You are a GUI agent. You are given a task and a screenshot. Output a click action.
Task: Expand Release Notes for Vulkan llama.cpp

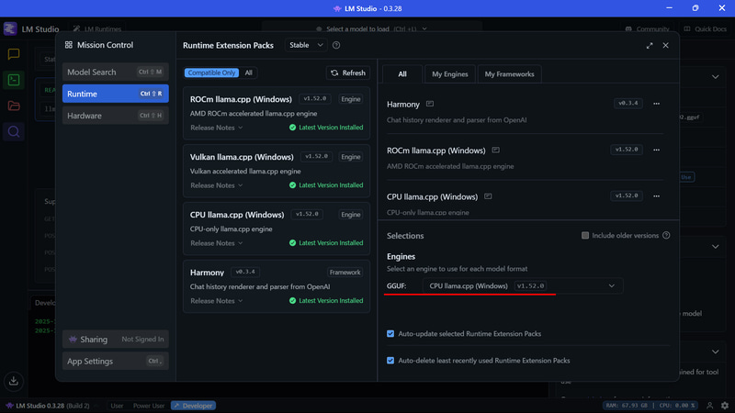217,185
